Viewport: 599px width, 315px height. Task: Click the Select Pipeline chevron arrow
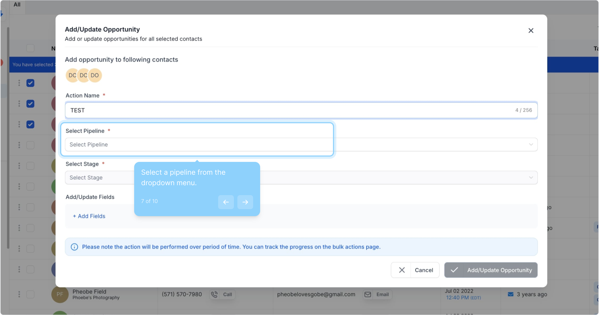click(x=531, y=145)
